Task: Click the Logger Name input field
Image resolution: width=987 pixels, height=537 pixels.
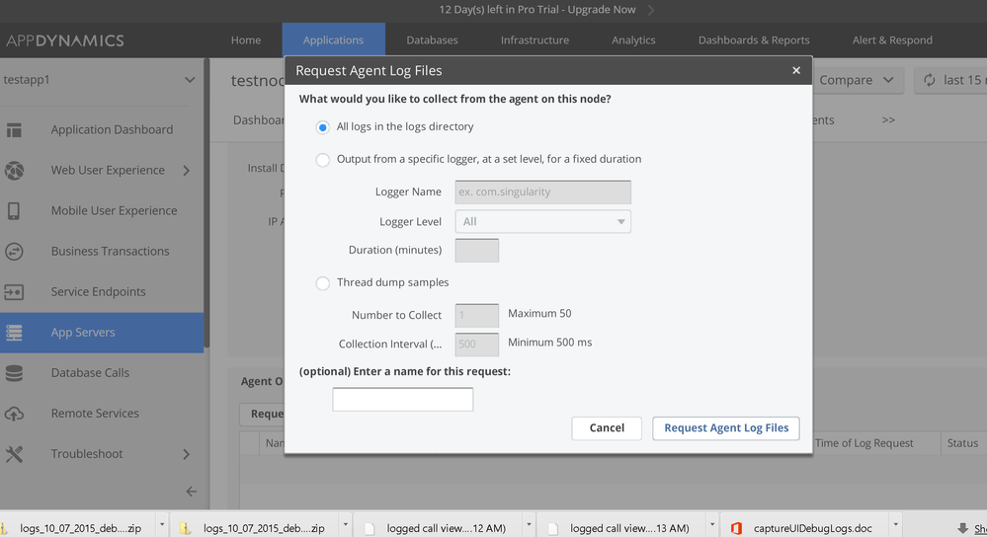Action: click(543, 192)
